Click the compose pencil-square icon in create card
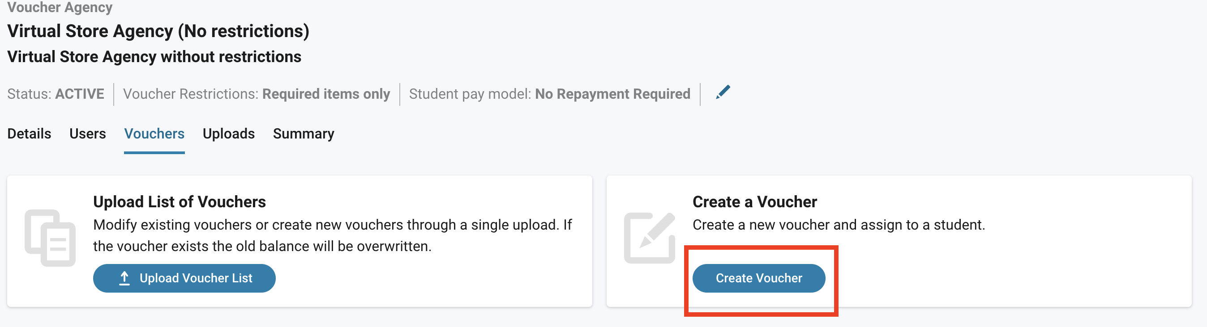Viewport: 1207px width, 327px height. (650, 238)
